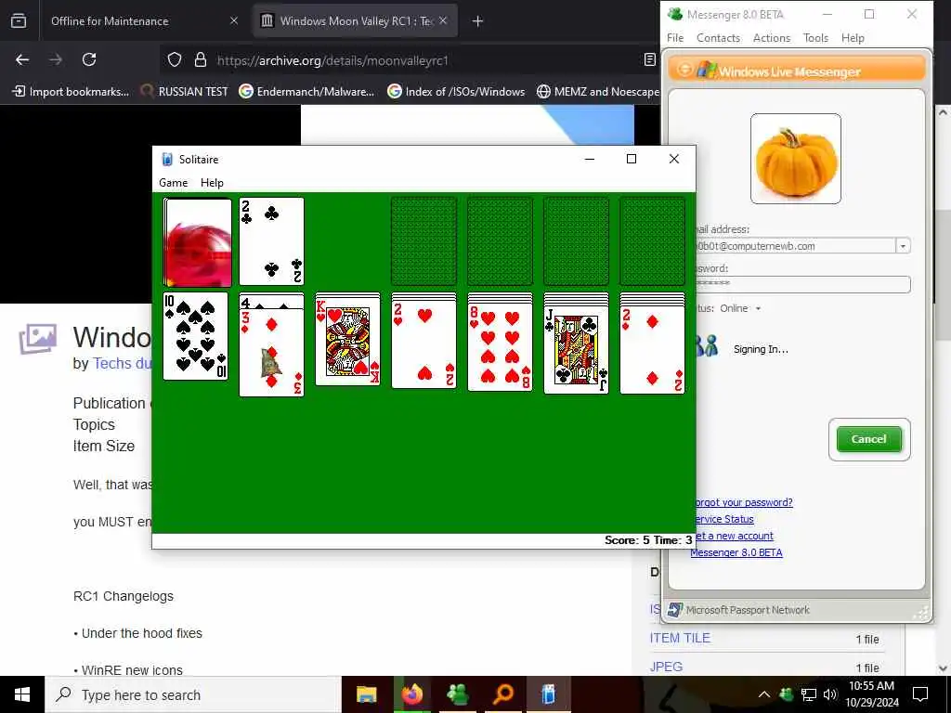951x713 pixels.
Task: Cancel the Messenger sign-in
Action: pos(869,439)
